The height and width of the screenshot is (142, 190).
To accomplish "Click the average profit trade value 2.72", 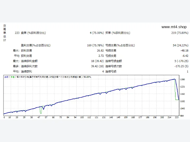I will pyautogui.click(x=101, y=56).
